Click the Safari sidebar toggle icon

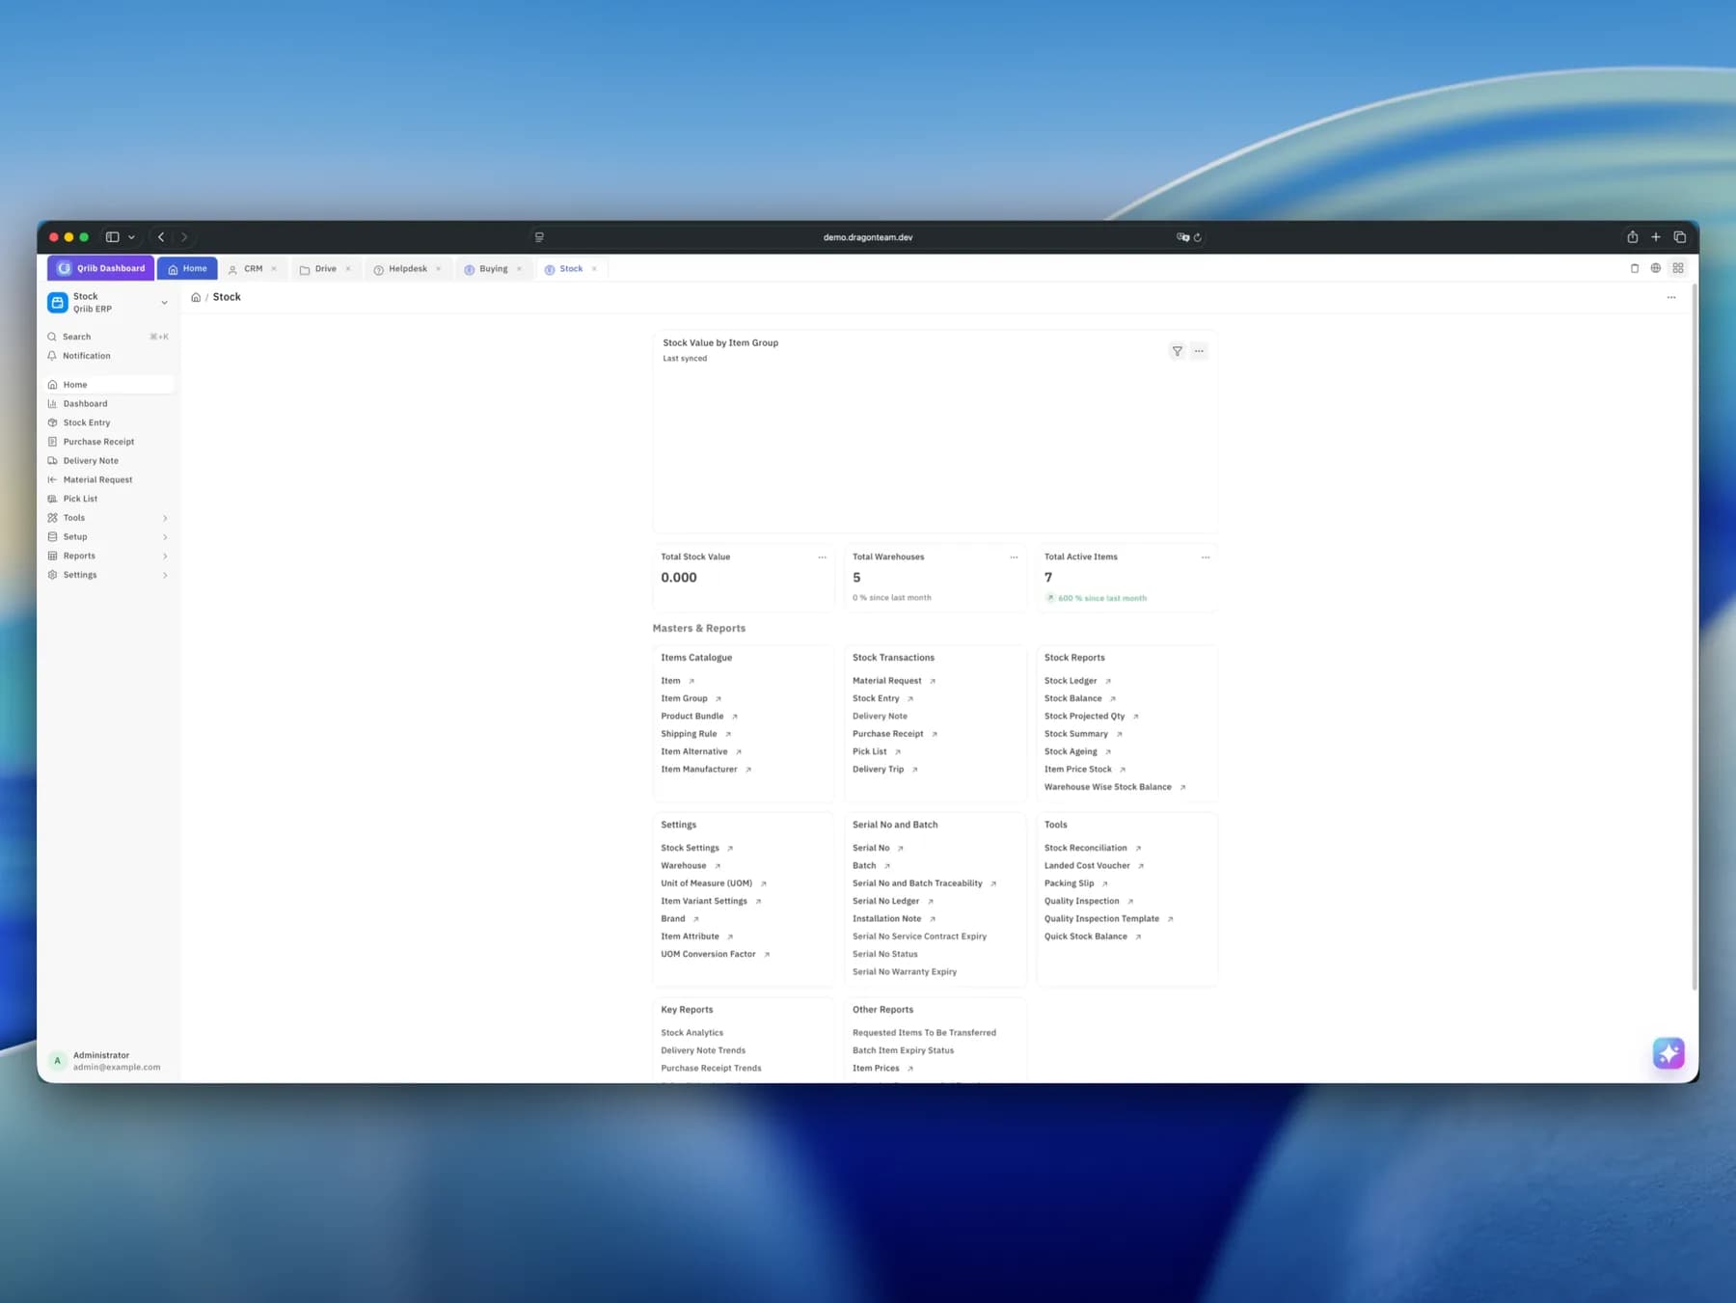click(x=113, y=237)
